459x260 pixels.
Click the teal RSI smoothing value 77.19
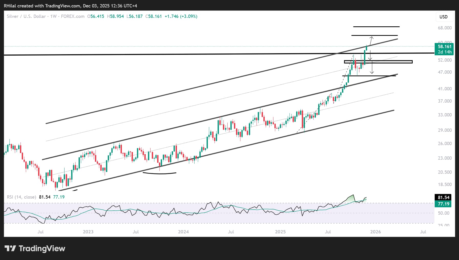[x=59, y=197]
